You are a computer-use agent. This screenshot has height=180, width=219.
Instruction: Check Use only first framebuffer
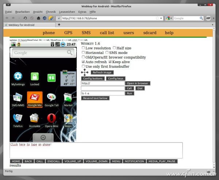(83, 66)
